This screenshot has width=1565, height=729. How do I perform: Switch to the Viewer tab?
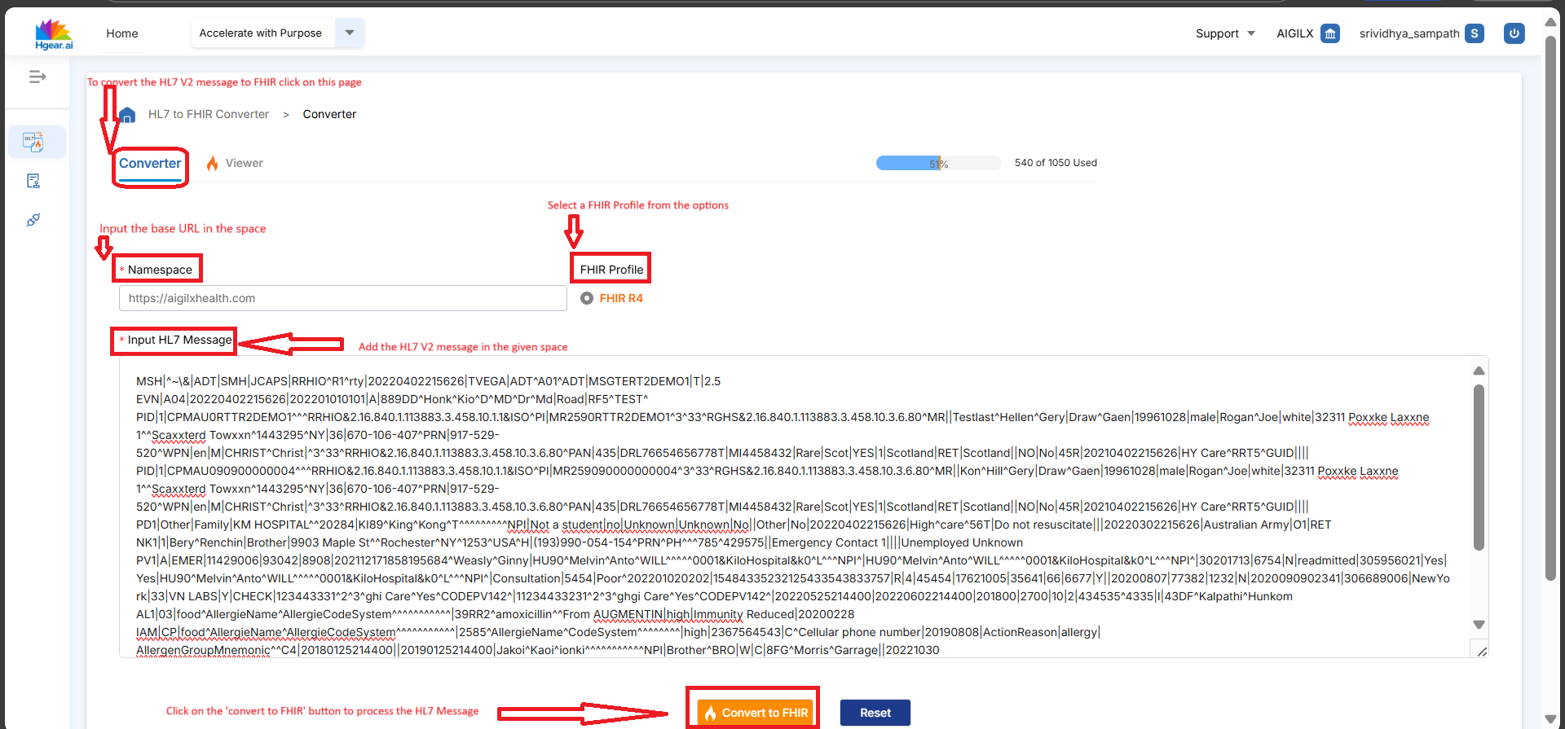(x=235, y=163)
